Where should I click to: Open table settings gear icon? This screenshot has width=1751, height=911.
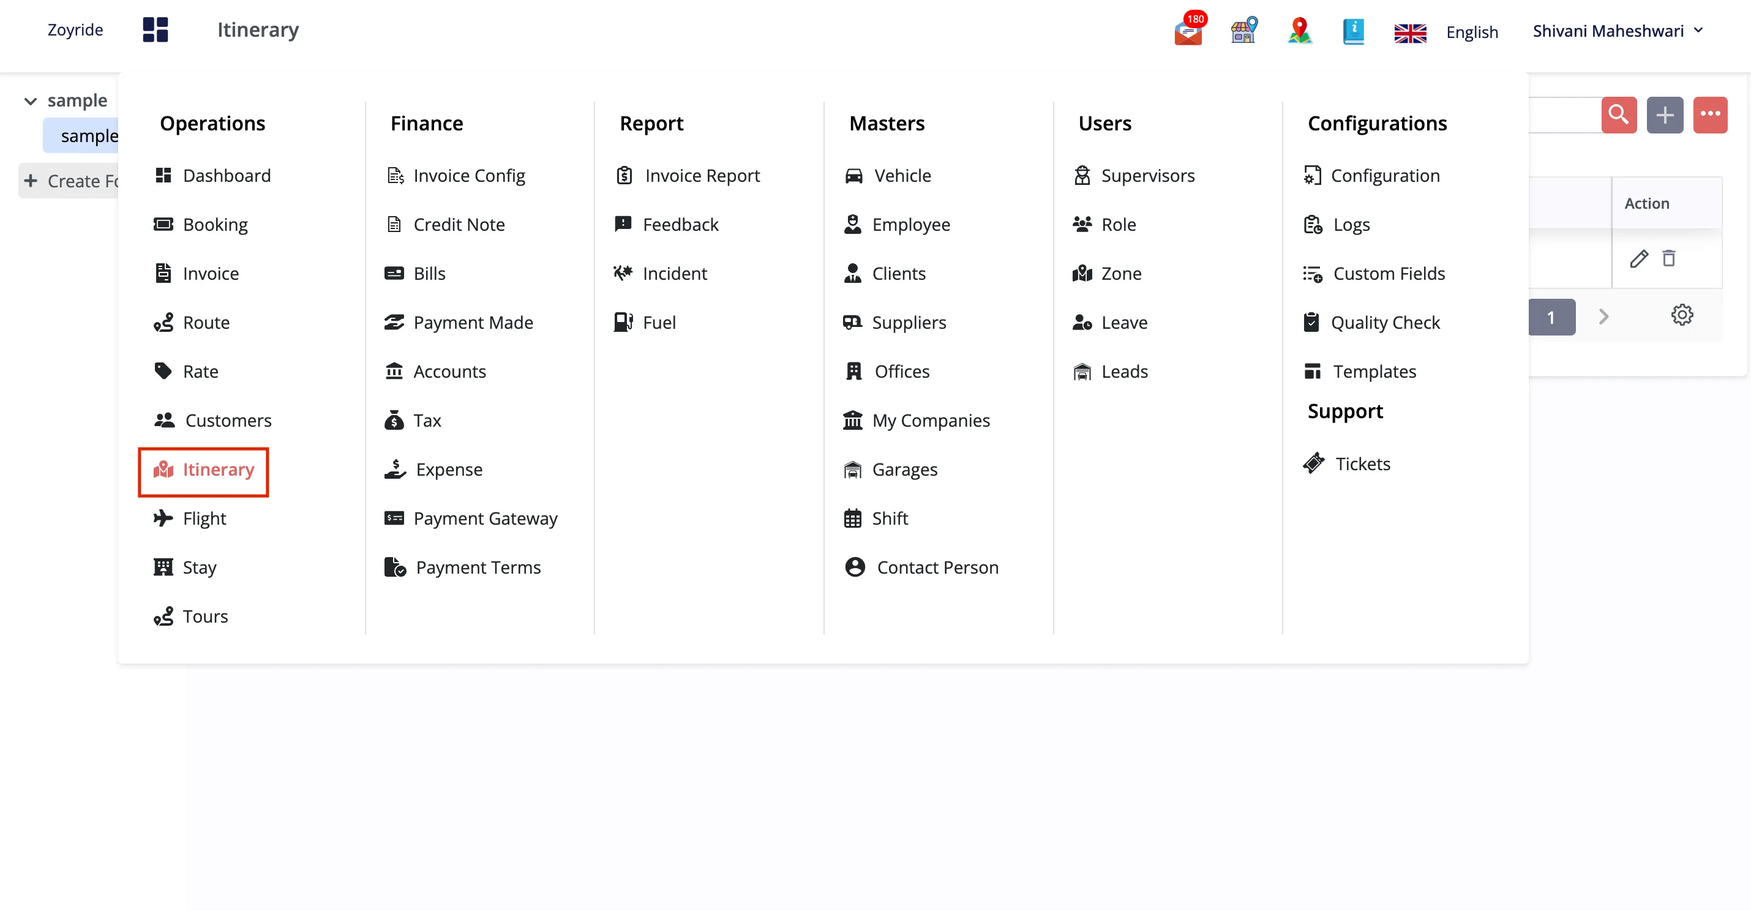(1682, 315)
